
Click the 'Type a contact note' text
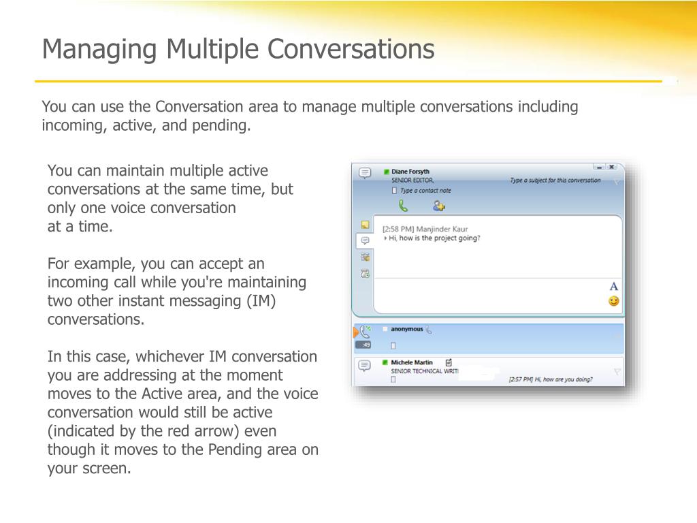[x=425, y=191]
